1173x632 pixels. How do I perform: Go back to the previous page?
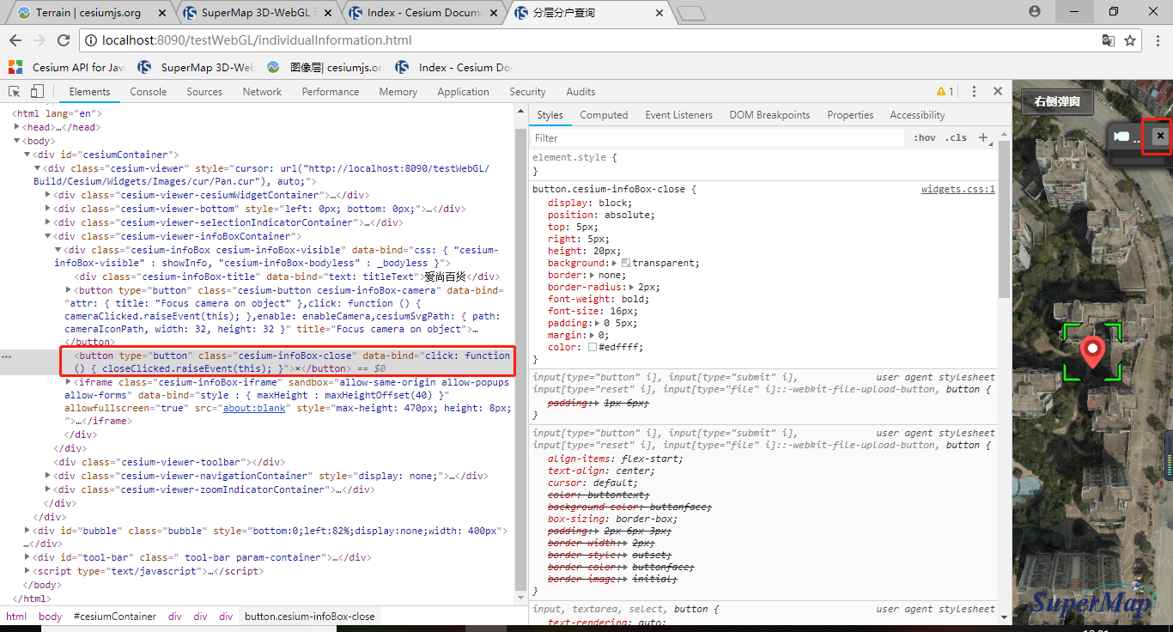[15, 40]
